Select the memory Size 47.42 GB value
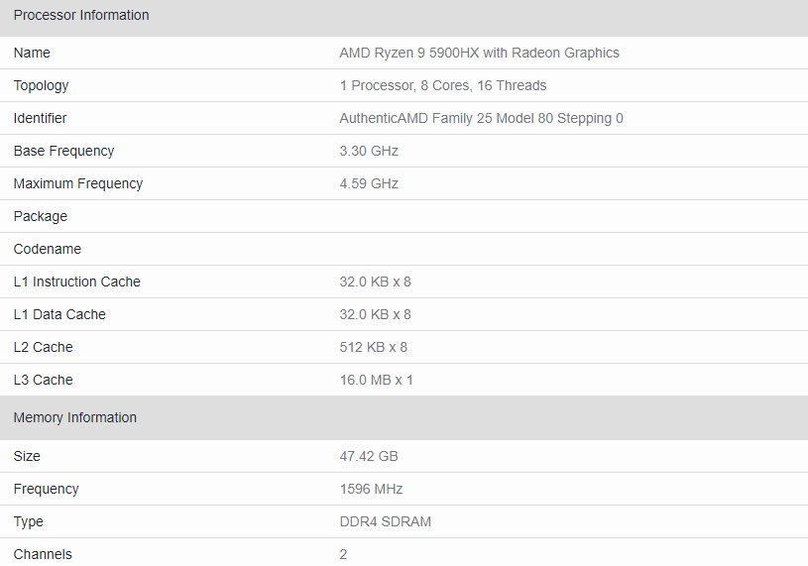The image size is (808, 566). coord(369,456)
